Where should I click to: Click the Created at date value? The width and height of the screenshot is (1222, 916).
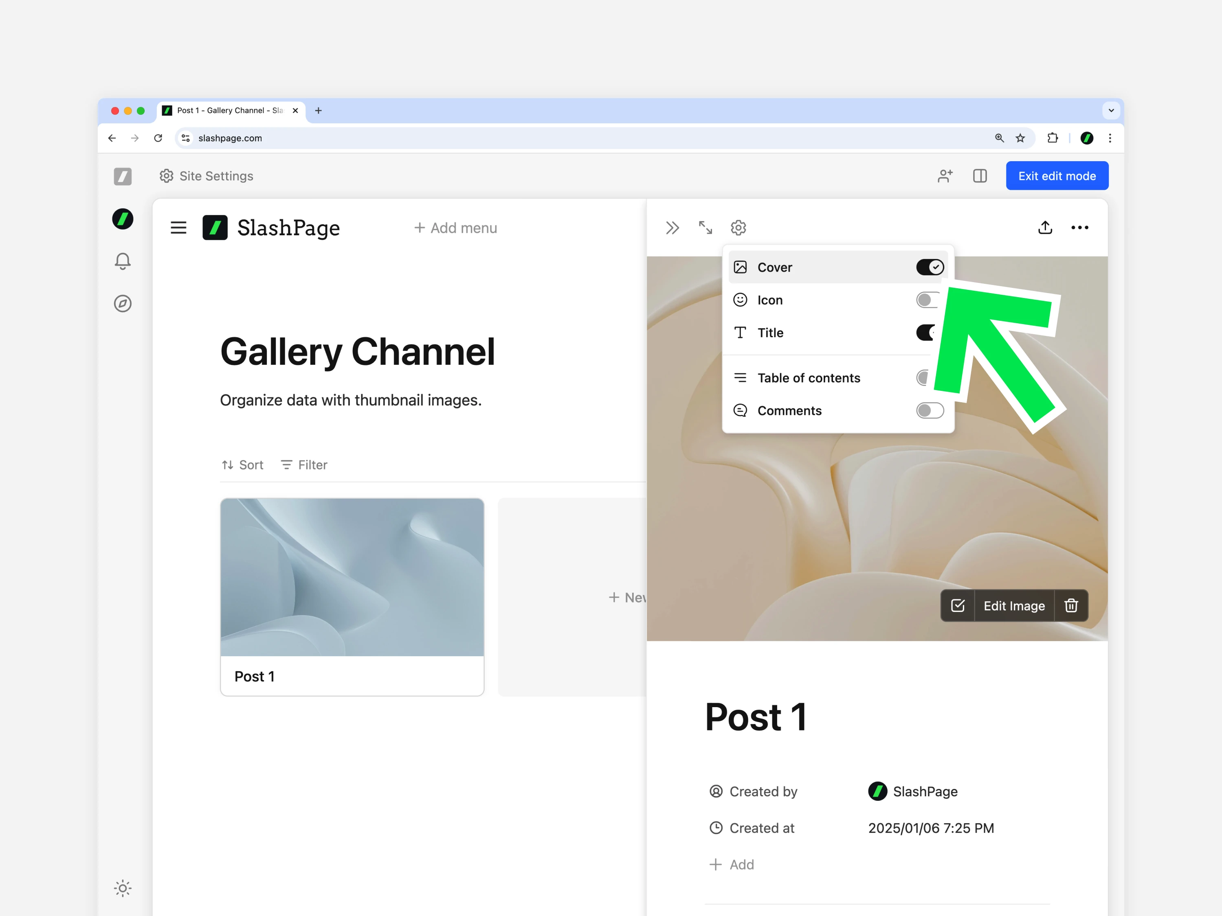(931, 828)
